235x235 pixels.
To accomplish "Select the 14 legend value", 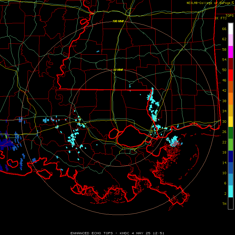I will point(224,163).
